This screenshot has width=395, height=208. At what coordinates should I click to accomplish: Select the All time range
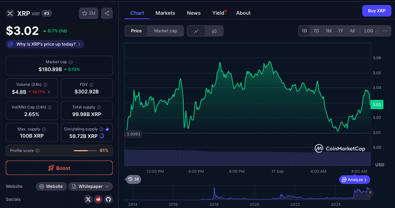(x=353, y=31)
